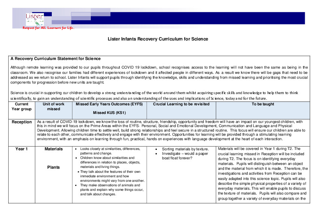Click the 'To be taught' column header
316x223 pixels.
(x=262, y=104)
